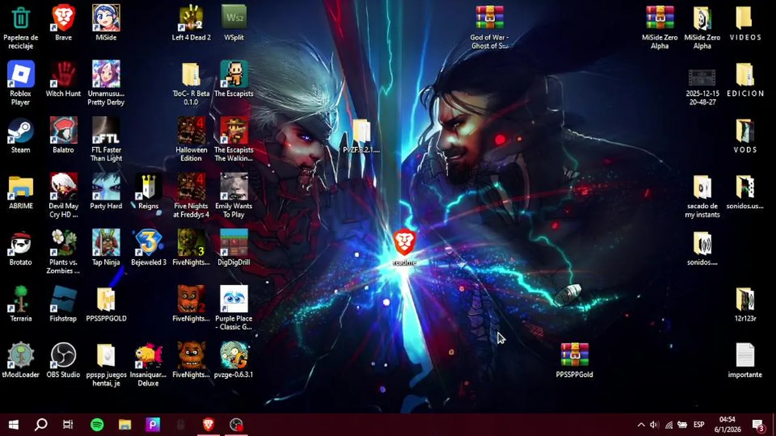Select the sonidos audio file icon

702,248
